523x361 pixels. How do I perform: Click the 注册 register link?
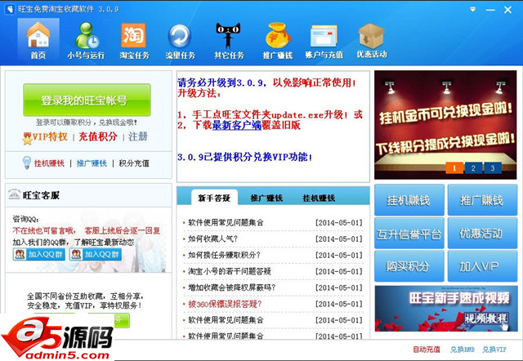point(138,136)
